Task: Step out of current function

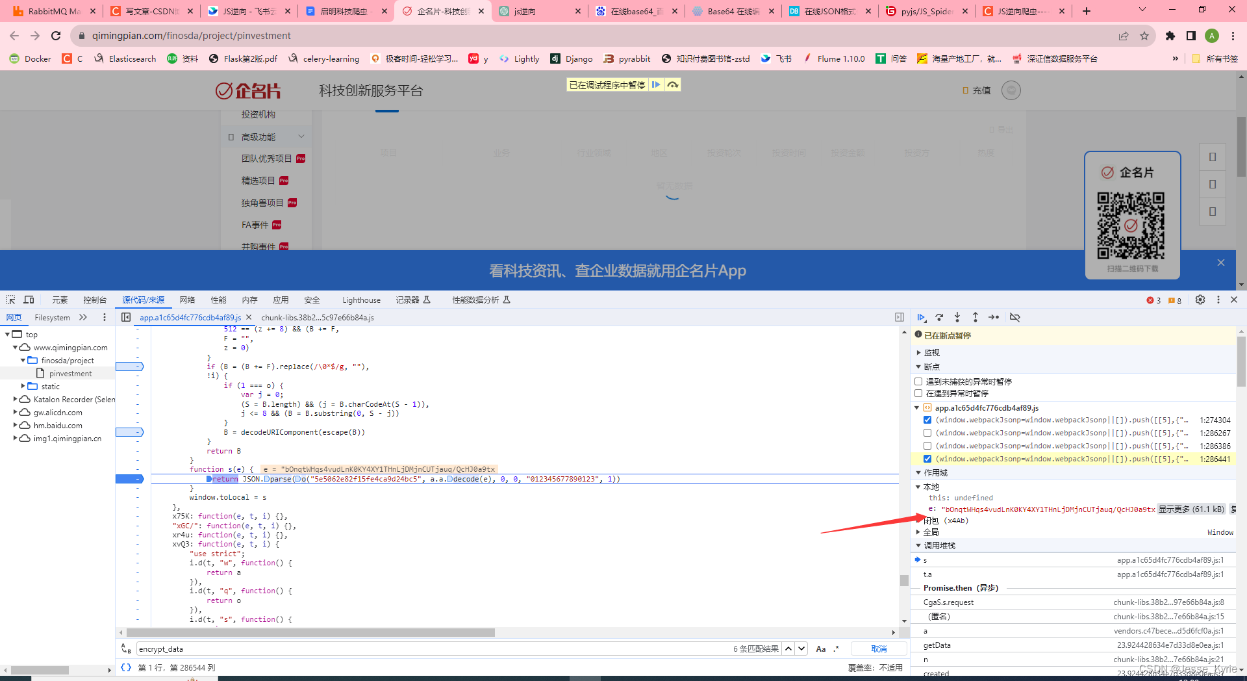Action: [x=976, y=317]
